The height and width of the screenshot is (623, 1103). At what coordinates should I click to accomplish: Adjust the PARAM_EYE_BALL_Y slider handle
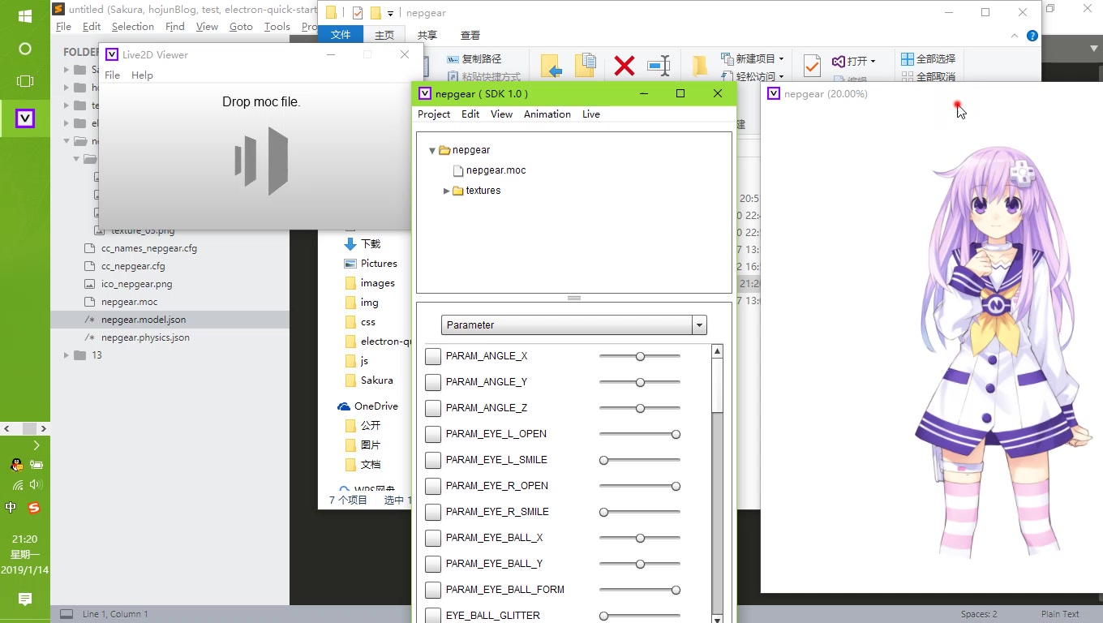tap(640, 564)
